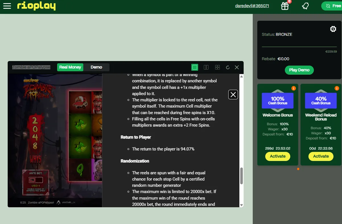Click the Welcome Bonus title
The width and height of the screenshot is (342, 224).
click(x=278, y=115)
